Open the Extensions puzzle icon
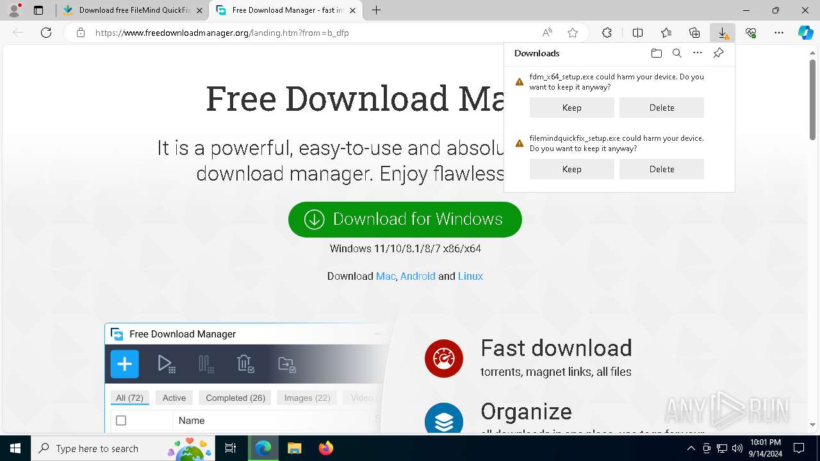 click(607, 33)
